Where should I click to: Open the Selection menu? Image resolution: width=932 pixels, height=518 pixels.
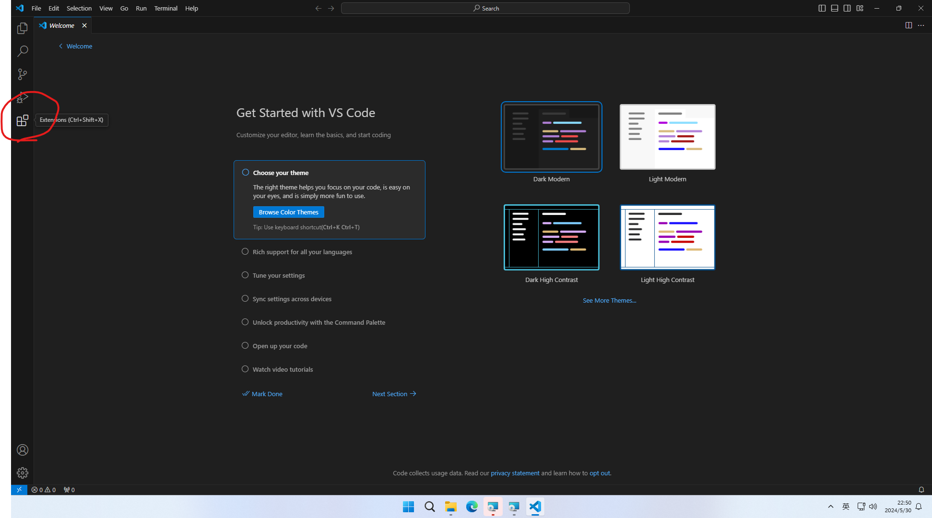[x=79, y=8]
